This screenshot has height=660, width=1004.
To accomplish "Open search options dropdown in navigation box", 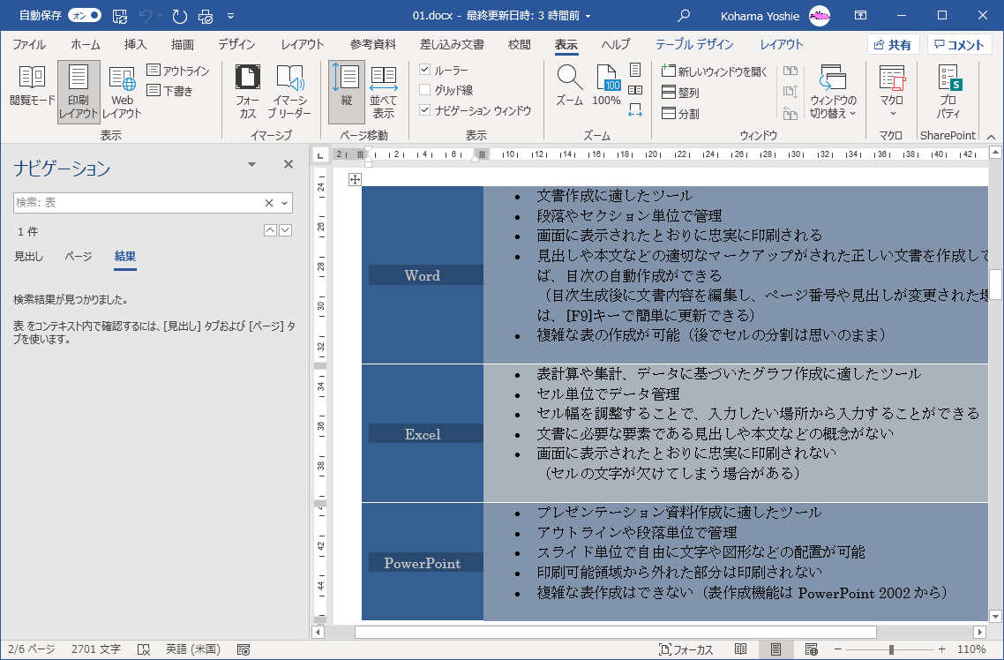I will coord(284,203).
